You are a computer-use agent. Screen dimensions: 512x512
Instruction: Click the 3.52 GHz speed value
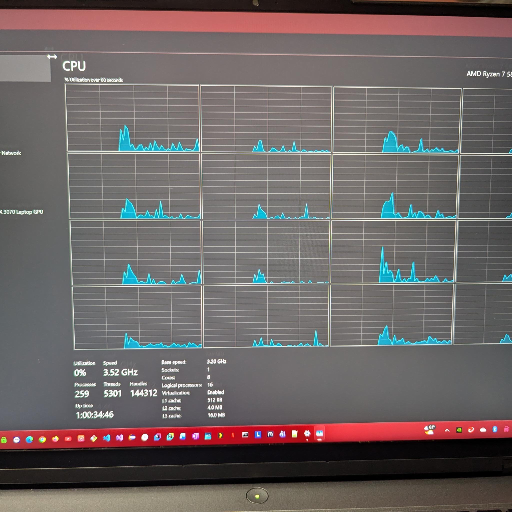pyautogui.click(x=120, y=372)
